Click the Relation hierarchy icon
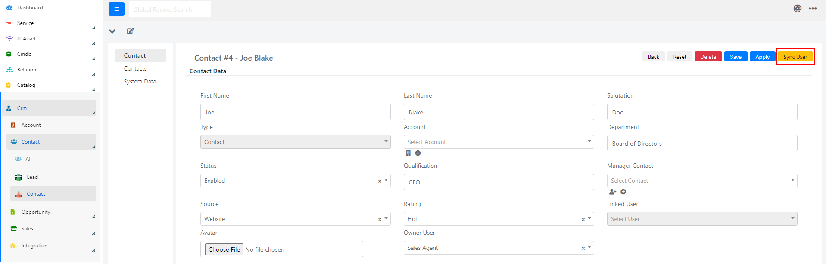The height and width of the screenshot is (264, 826). [x=9, y=70]
